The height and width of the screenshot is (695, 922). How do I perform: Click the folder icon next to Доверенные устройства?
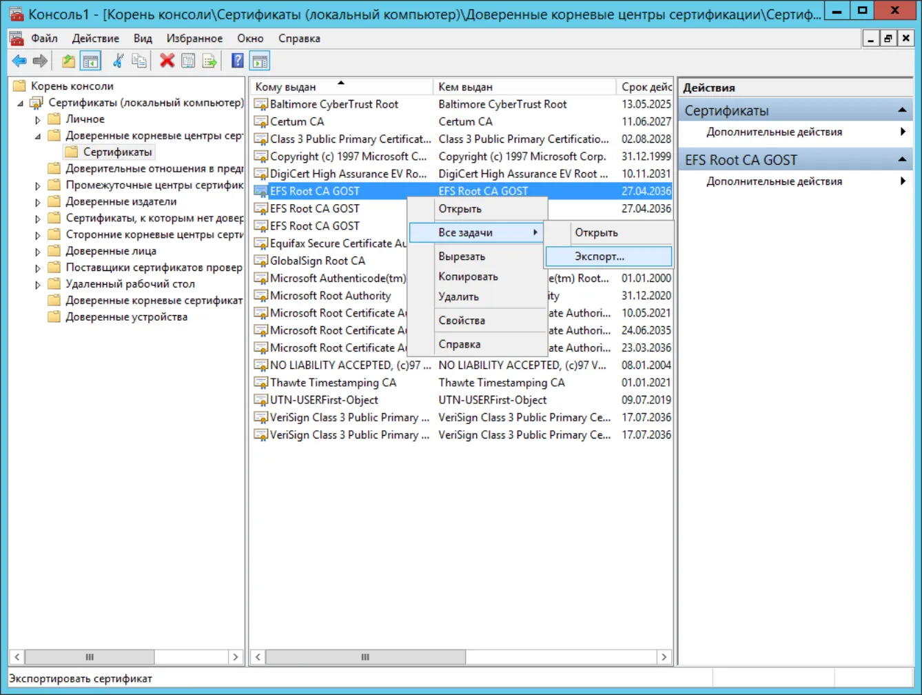(54, 316)
